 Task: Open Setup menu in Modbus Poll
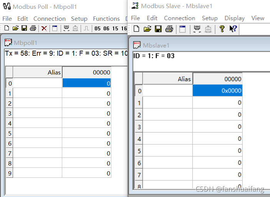(x=79, y=18)
